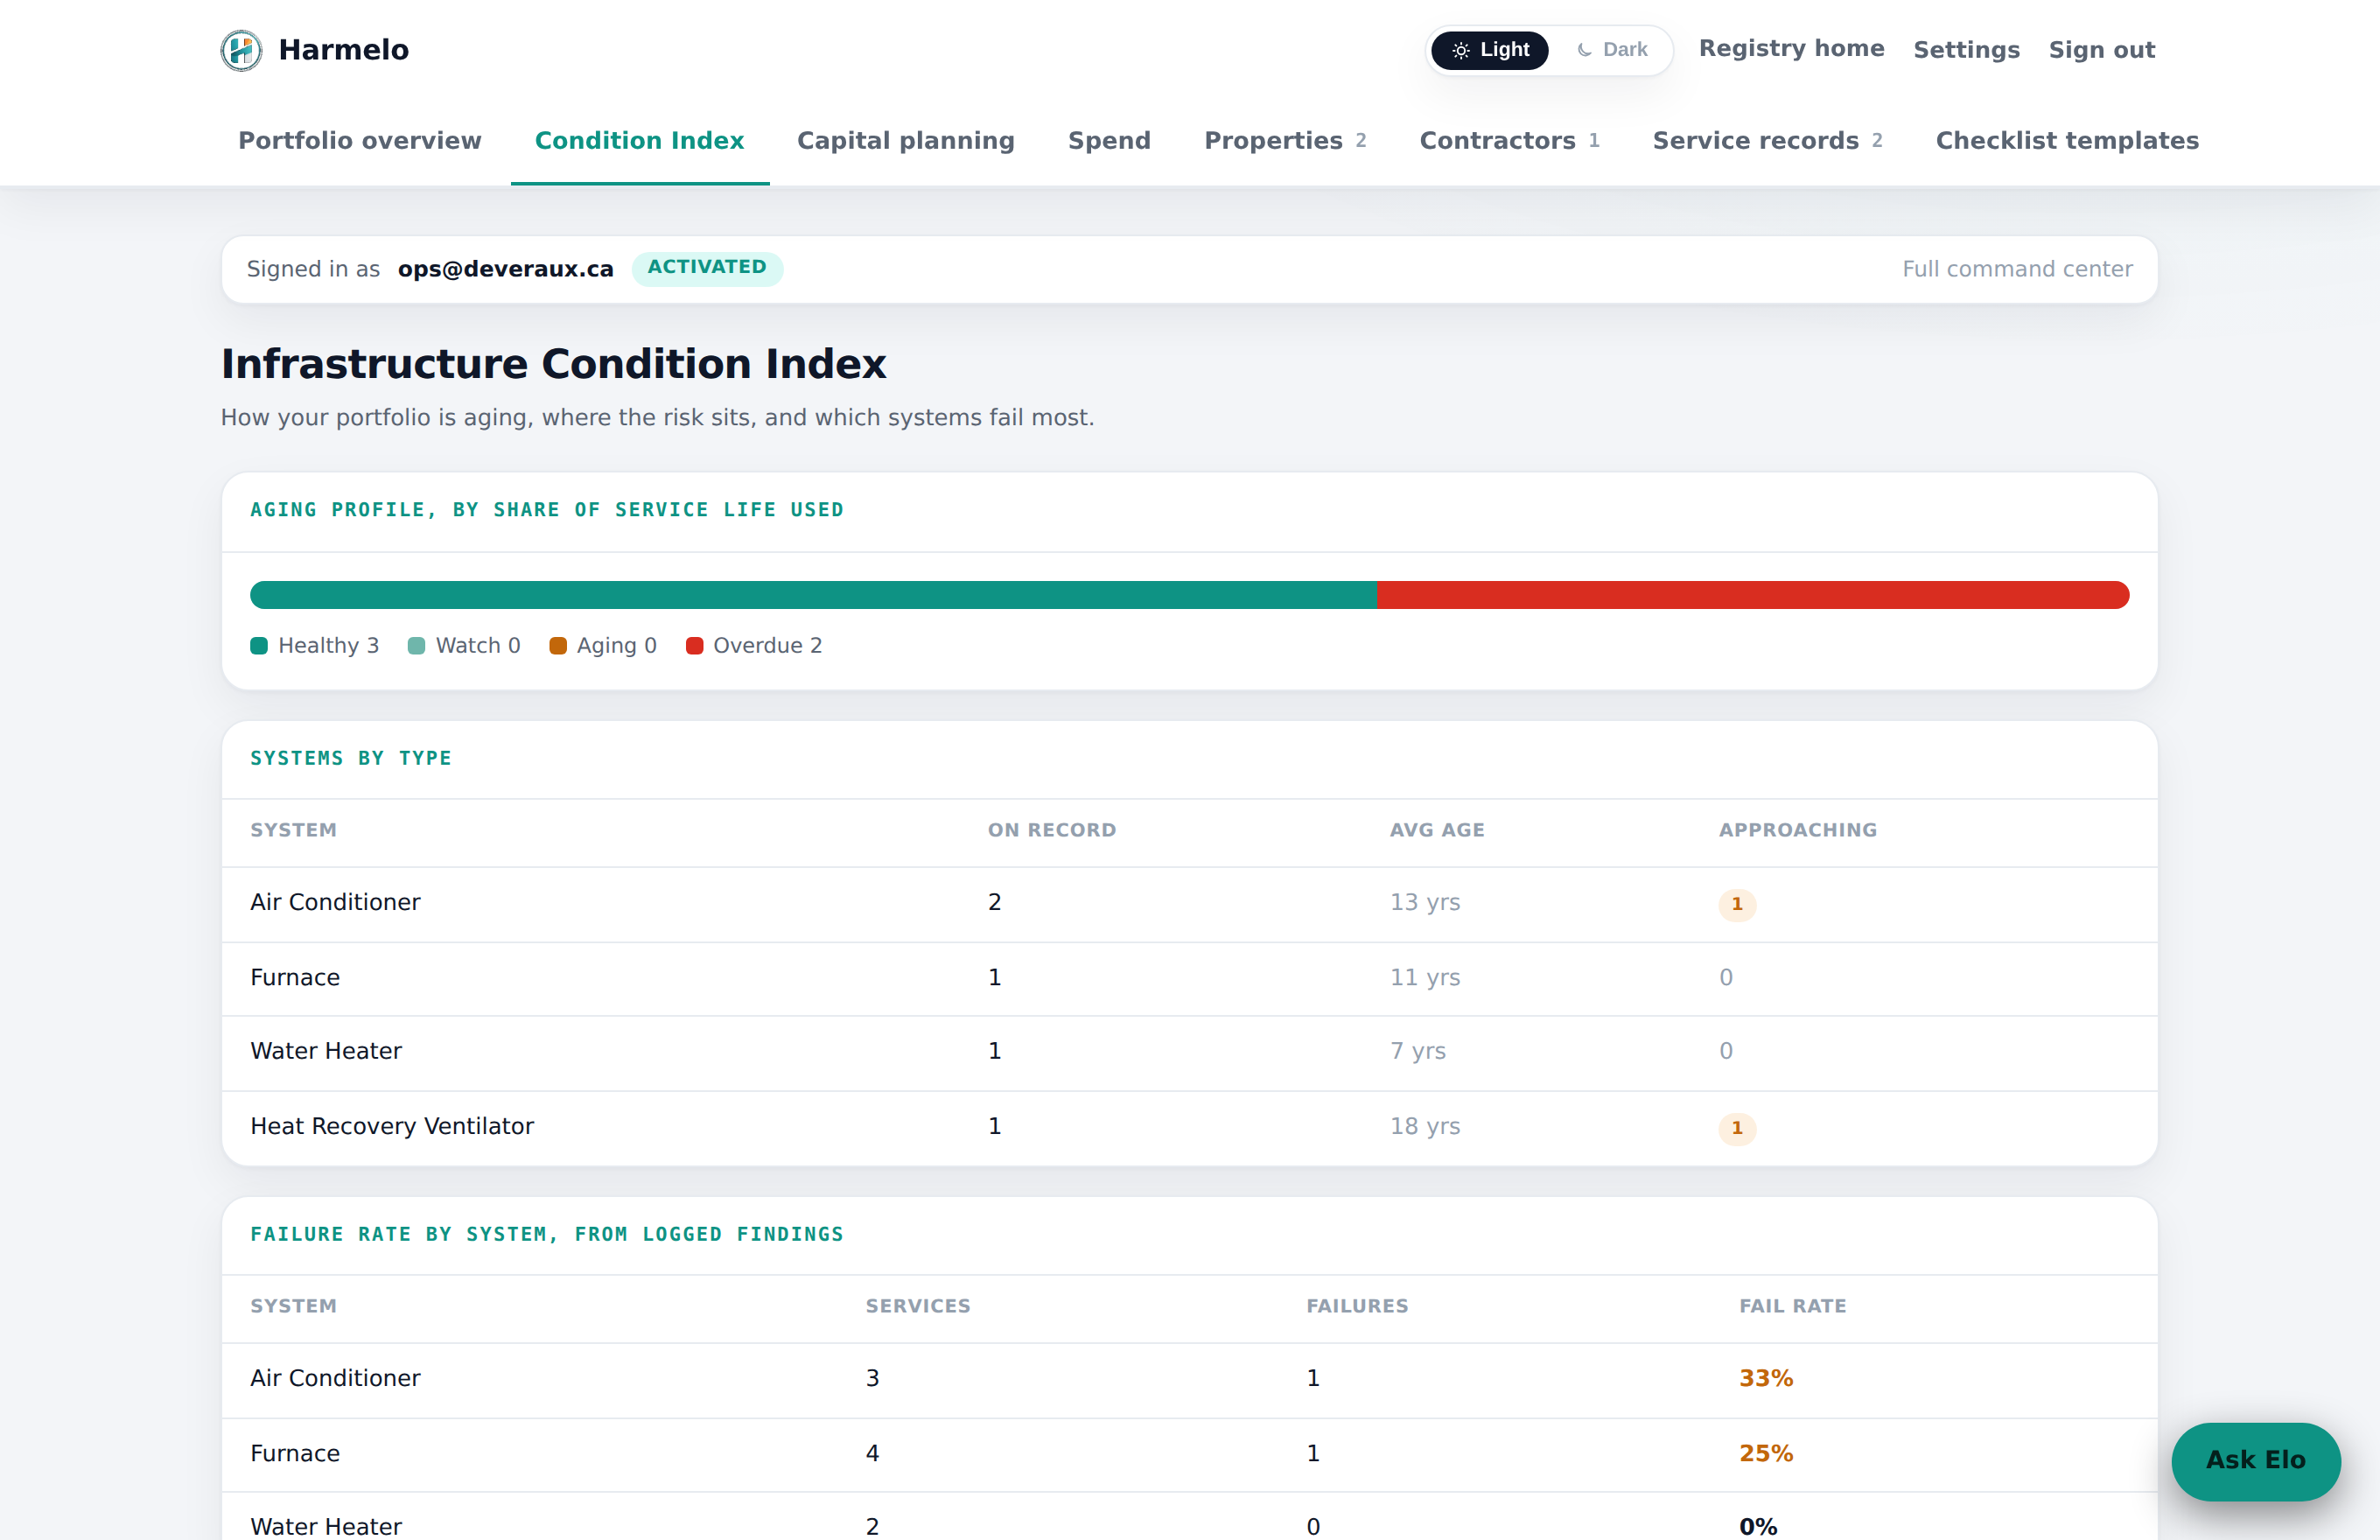Click approaching badge for Air Conditioner
The height and width of the screenshot is (1540, 2380).
(1737, 904)
